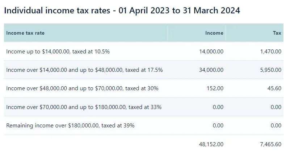Click the 10.5% tax bracket row description
286x157 pixels.
coord(58,52)
